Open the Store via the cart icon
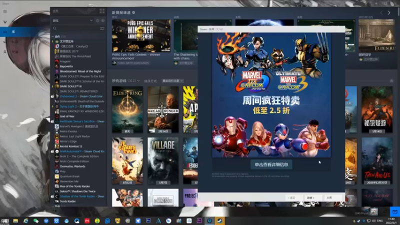This screenshot has height=225, width=400. tap(5, 22)
